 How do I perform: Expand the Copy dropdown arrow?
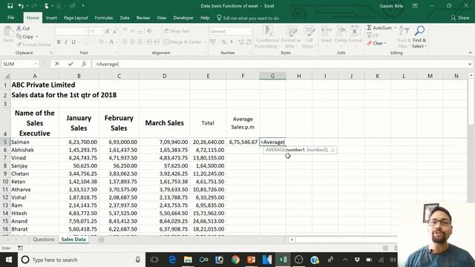coord(36,36)
